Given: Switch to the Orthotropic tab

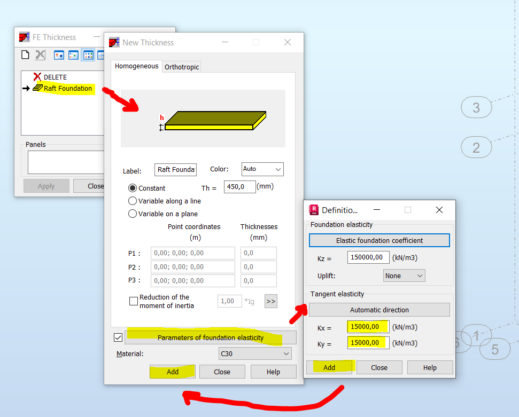Looking at the screenshot, I should click(181, 67).
